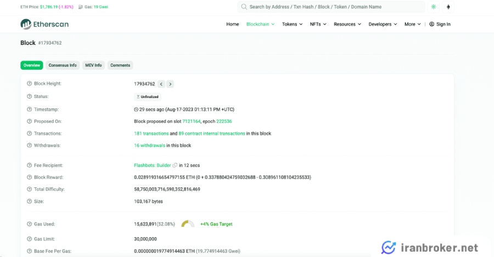Expand the Tokens dropdown menu
This screenshot has width=494, height=257.
292,24
